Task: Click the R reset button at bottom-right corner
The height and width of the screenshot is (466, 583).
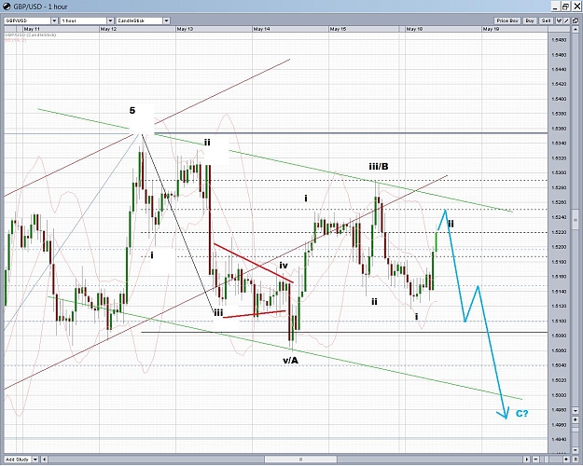Action: point(576,459)
